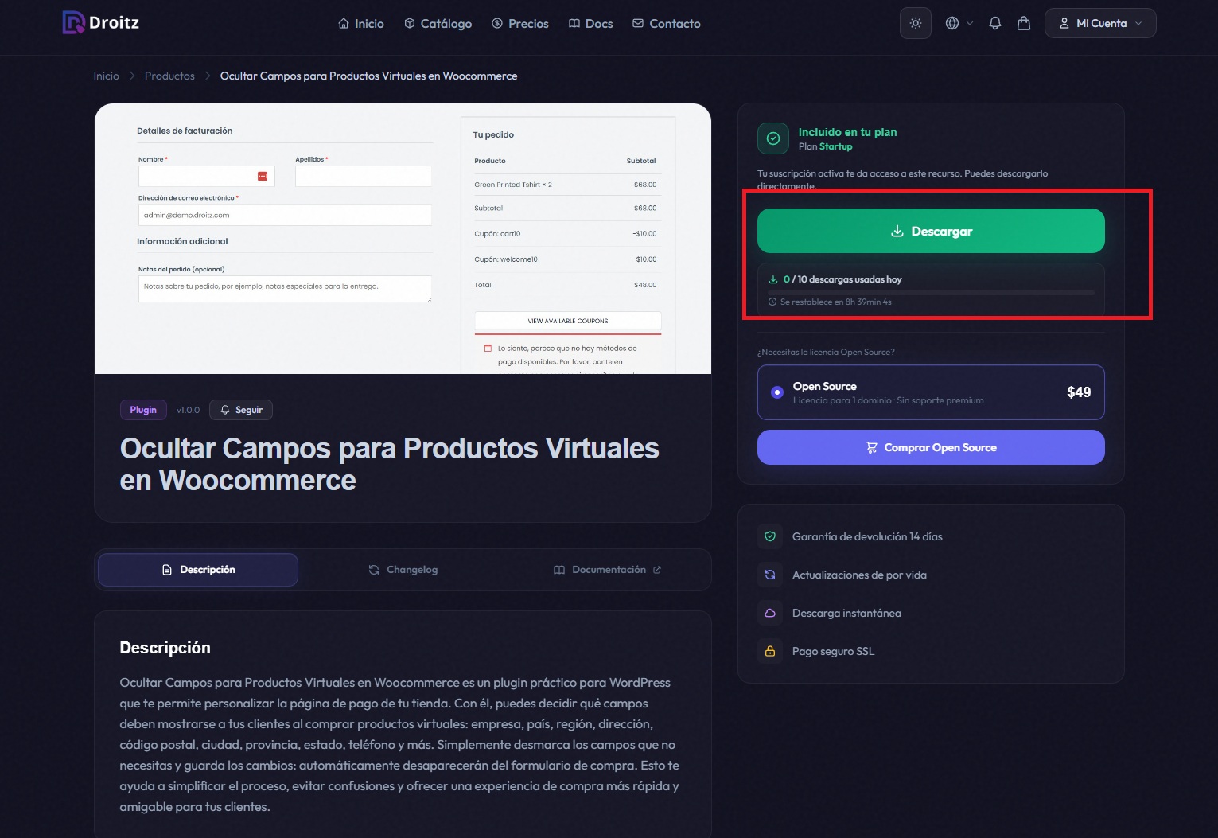This screenshot has width=1218, height=838.
Task: Open the Documentación external link tab
Action: click(608, 570)
